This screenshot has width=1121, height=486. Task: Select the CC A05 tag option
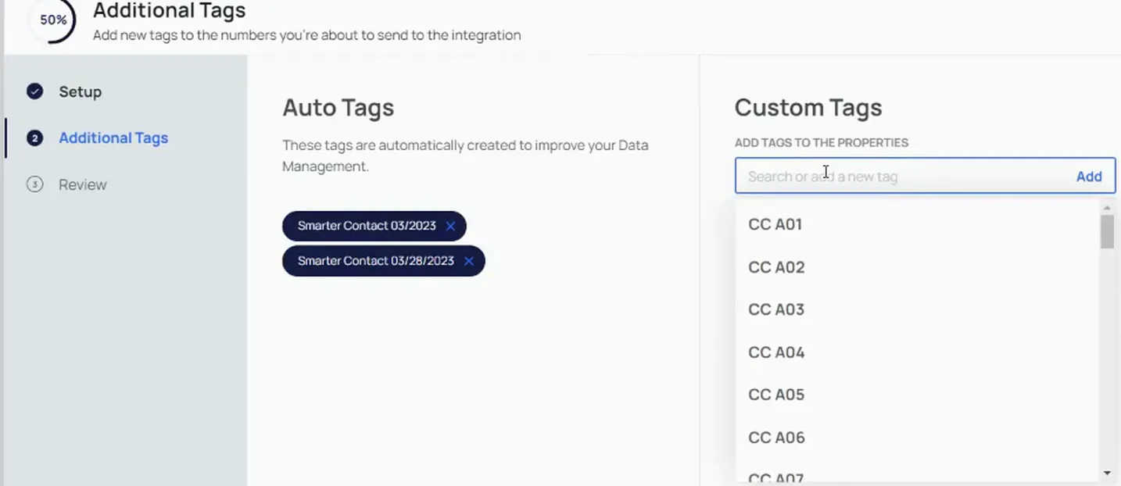coord(918,395)
